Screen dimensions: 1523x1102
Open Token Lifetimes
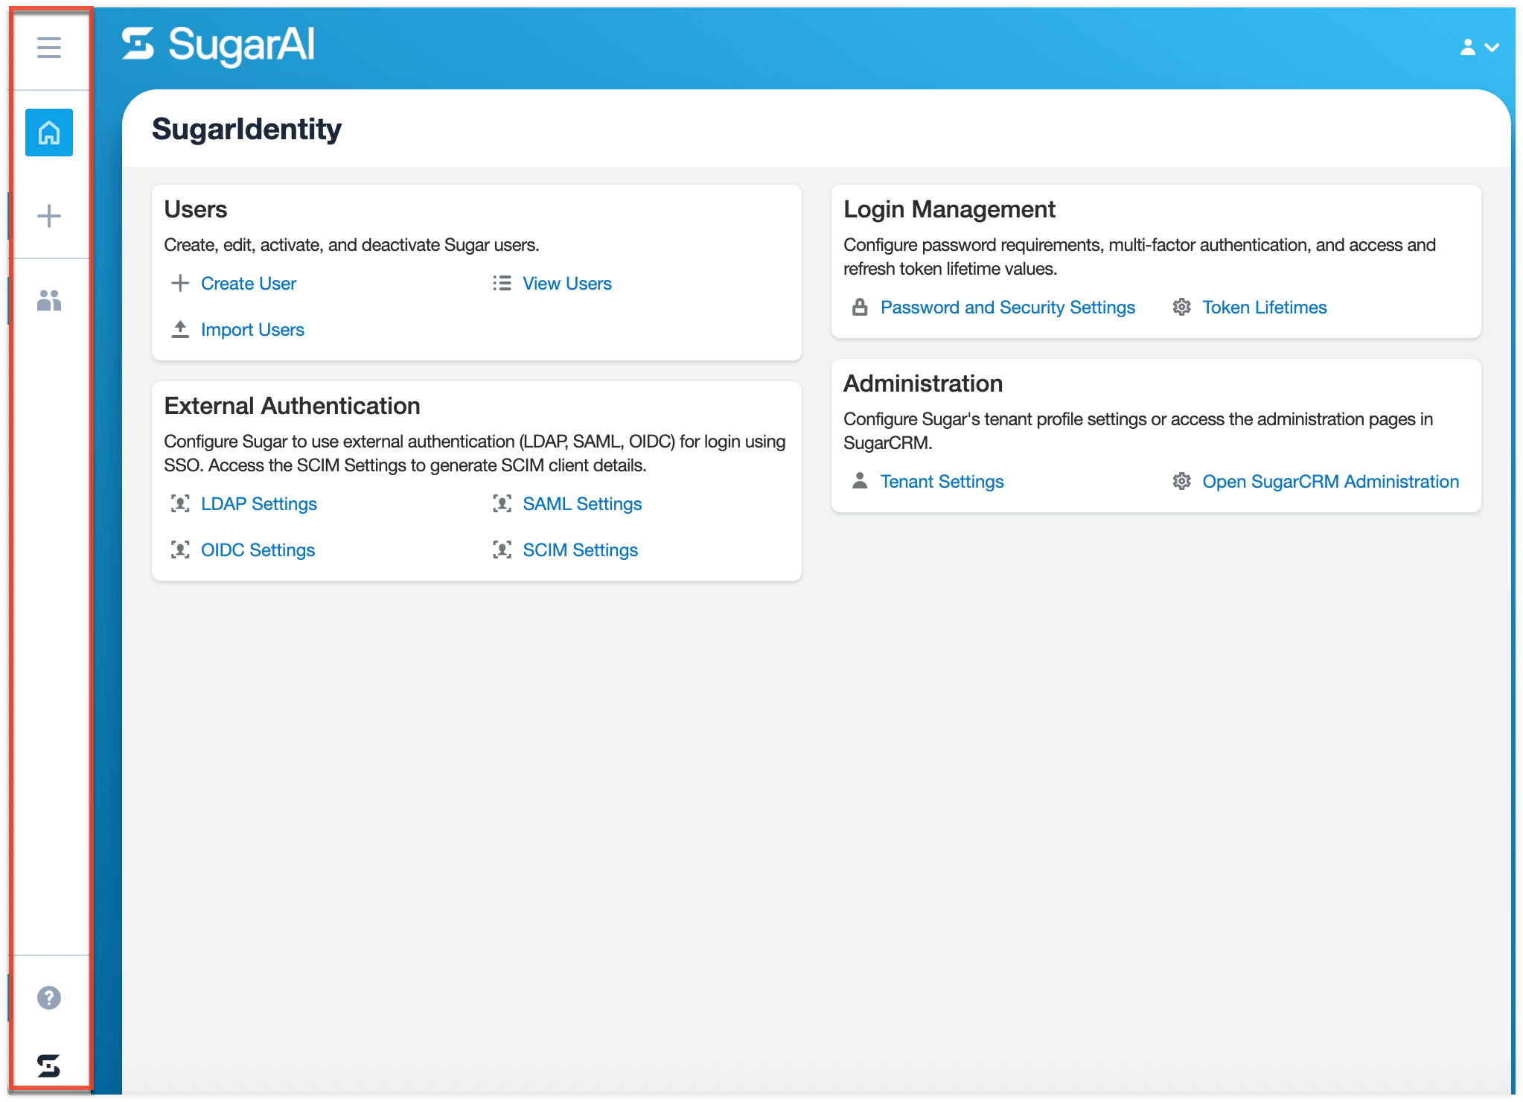[1265, 308]
